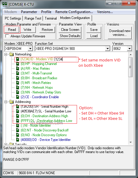Collapse the Addressing tree folder
The height and width of the screenshot is (178, 138).
6,102
